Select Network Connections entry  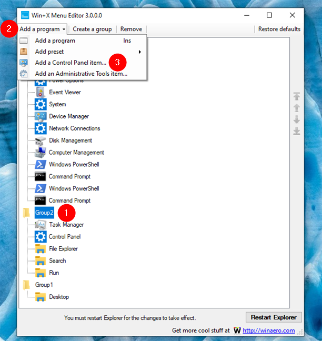pos(75,128)
